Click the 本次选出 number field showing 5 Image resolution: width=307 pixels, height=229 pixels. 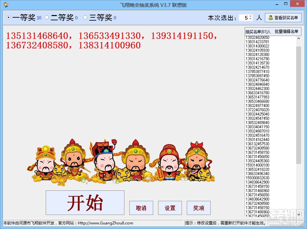point(244,18)
